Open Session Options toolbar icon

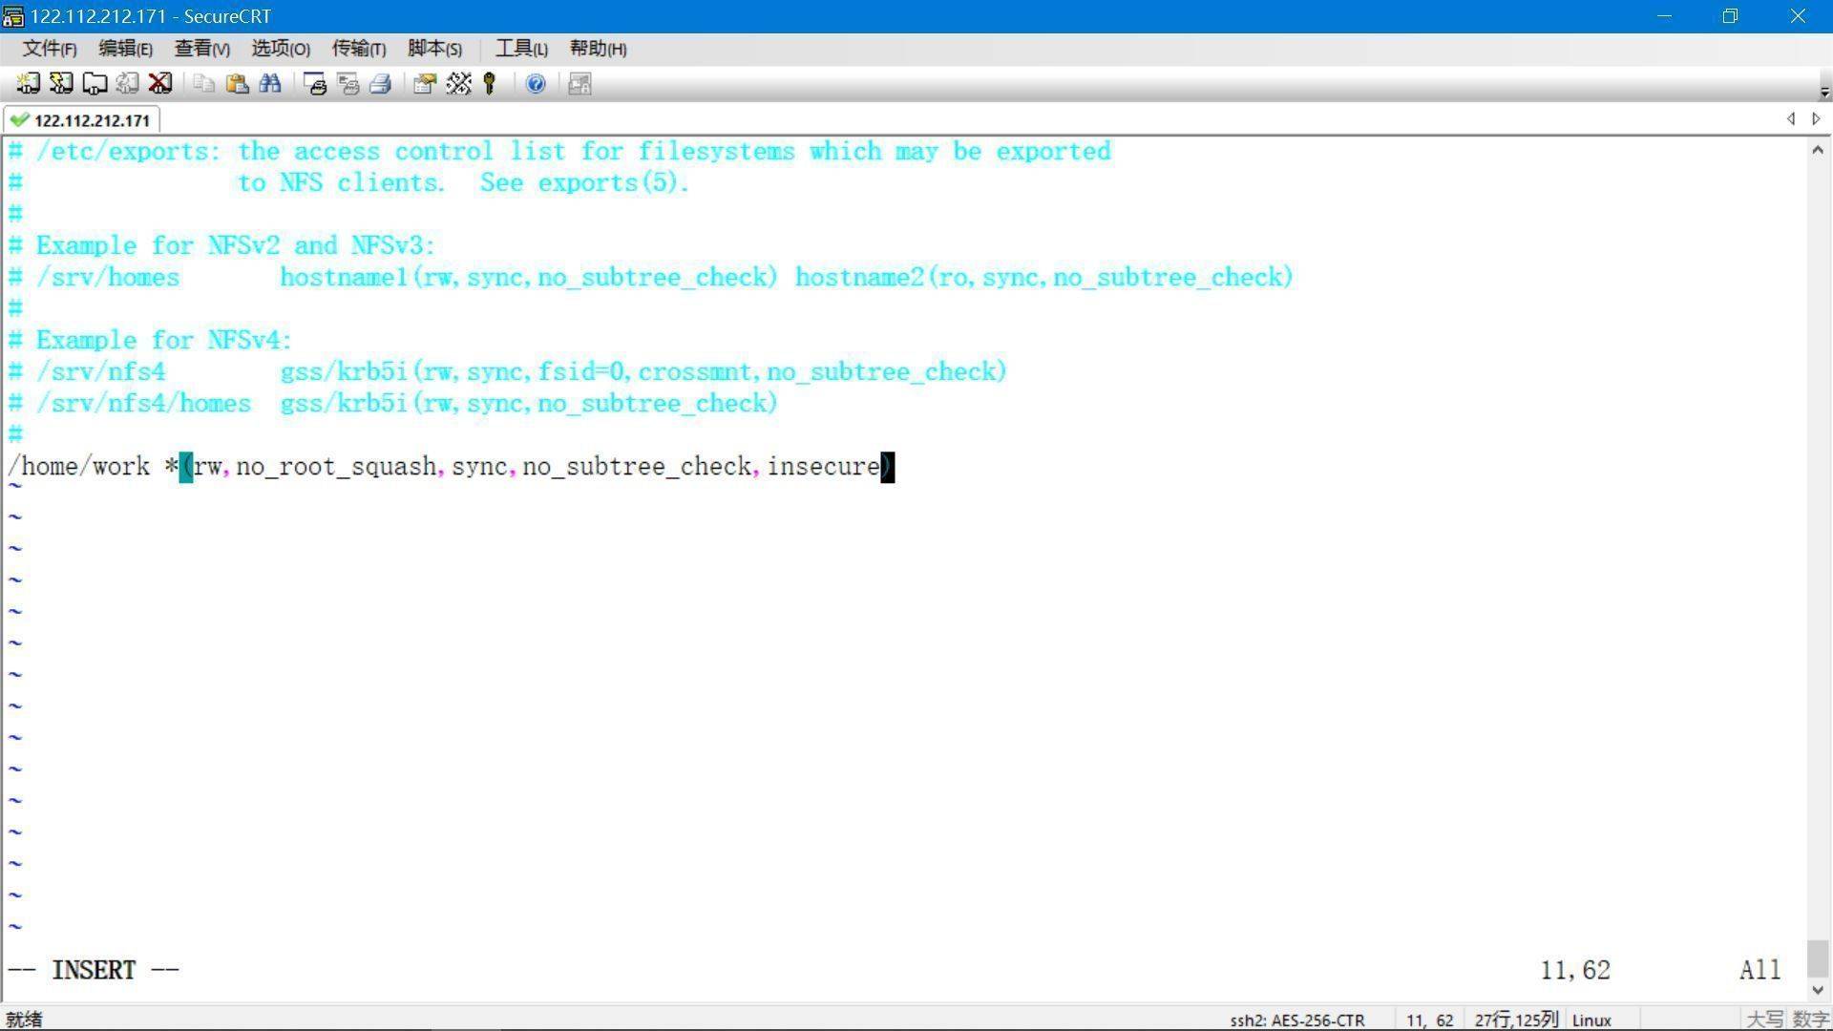[424, 84]
